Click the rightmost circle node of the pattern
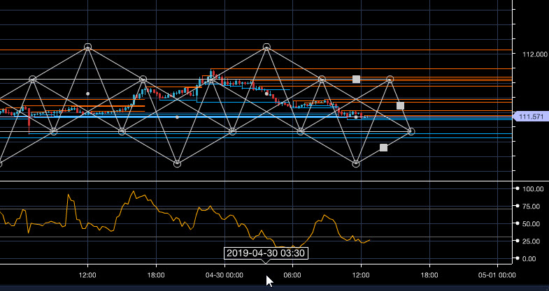549x291 pixels. pyautogui.click(x=411, y=131)
